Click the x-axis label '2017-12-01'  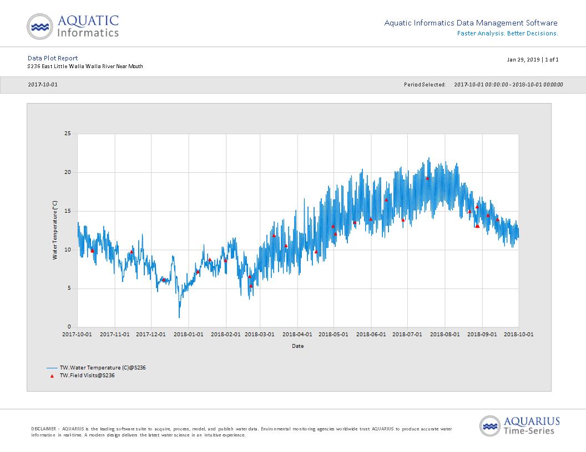[151, 334]
